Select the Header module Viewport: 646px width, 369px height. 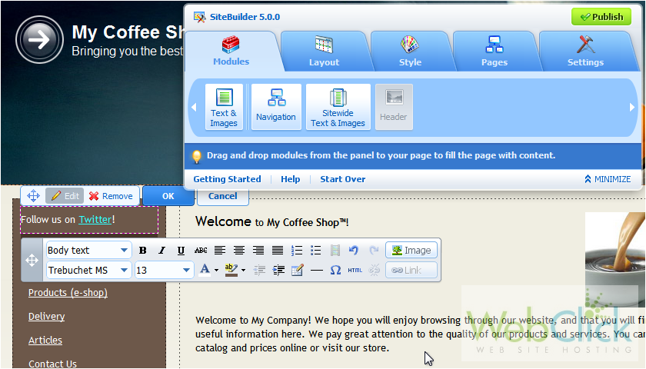click(x=394, y=107)
